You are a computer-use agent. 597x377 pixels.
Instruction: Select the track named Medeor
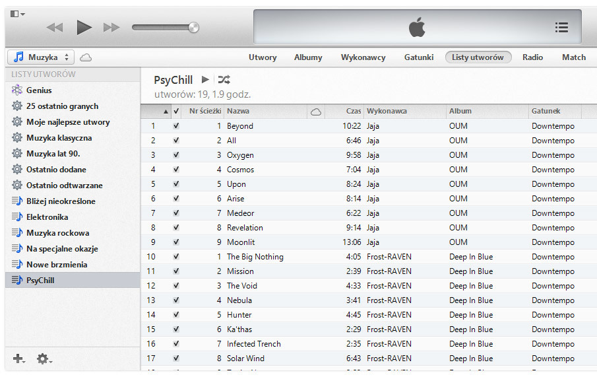240,213
